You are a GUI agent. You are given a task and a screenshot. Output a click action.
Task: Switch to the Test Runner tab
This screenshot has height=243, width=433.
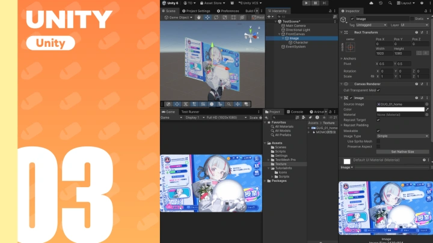190,112
